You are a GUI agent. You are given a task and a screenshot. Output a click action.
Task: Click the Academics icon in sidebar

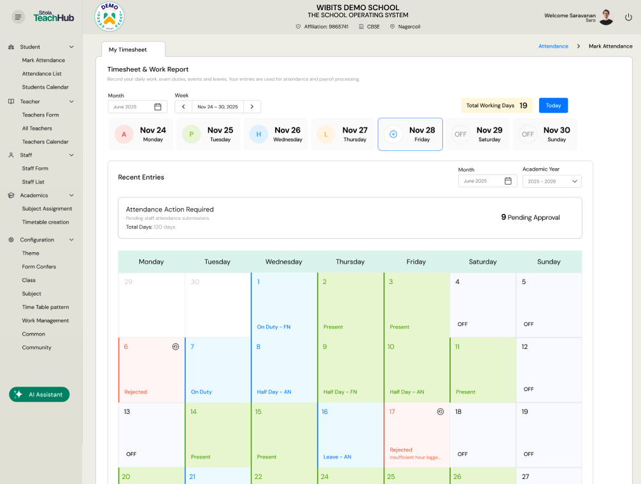click(11, 195)
